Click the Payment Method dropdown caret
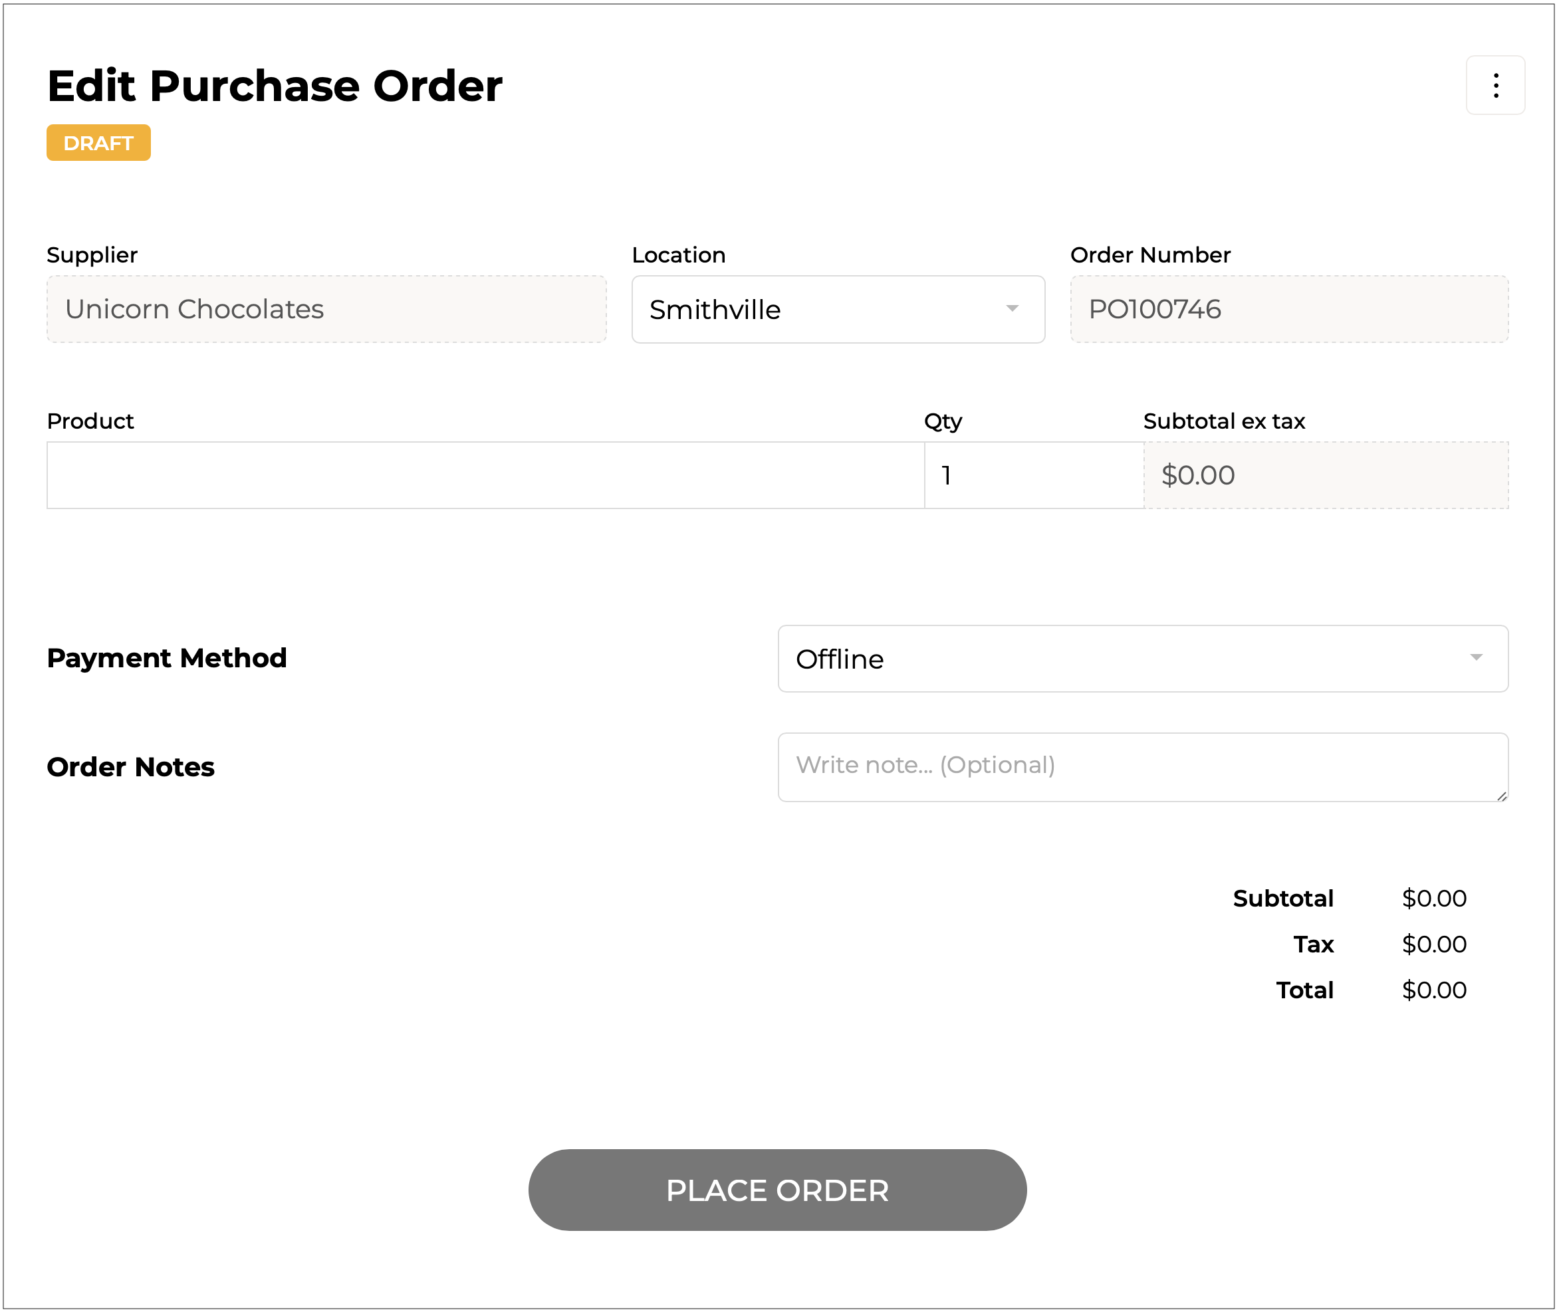This screenshot has width=1557, height=1312. pyautogui.click(x=1476, y=657)
